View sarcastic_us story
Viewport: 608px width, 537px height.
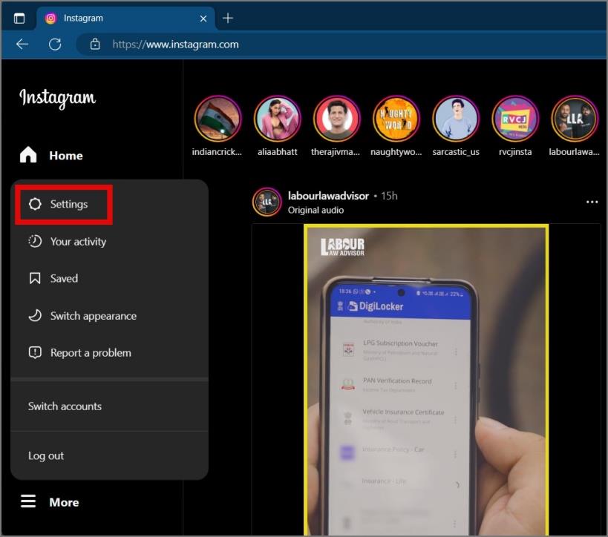[x=456, y=119]
